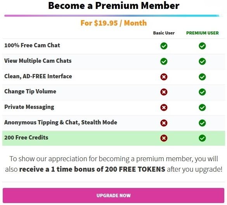Click red X for Private Messaging
This screenshot has height=205, width=227.
click(x=164, y=108)
